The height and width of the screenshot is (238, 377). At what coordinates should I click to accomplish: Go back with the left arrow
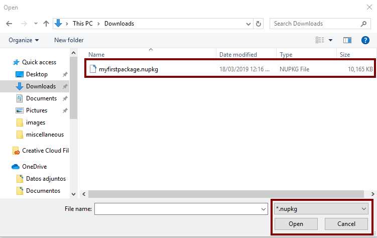tap(9, 24)
